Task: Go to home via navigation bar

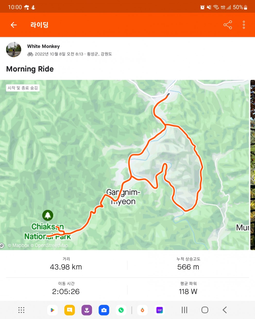Action: coord(205,310)
